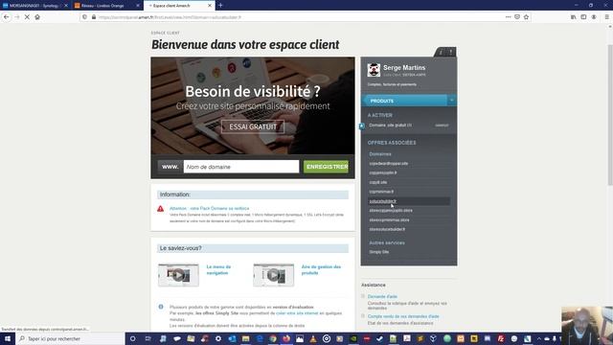The height and width of the screenshot is (345, 613).
Task: Expand the PRODUITS dropdown arrow
Action: (x=451, y=101)
